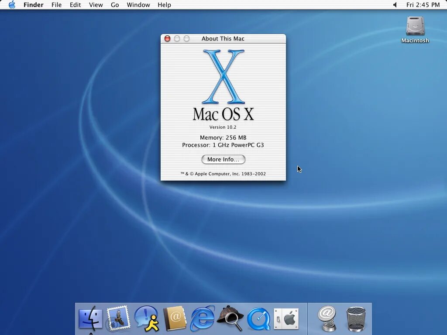The image size is (447, 335).
Task: Open Finder from the Dock
Action: click(x=90, y=318)
